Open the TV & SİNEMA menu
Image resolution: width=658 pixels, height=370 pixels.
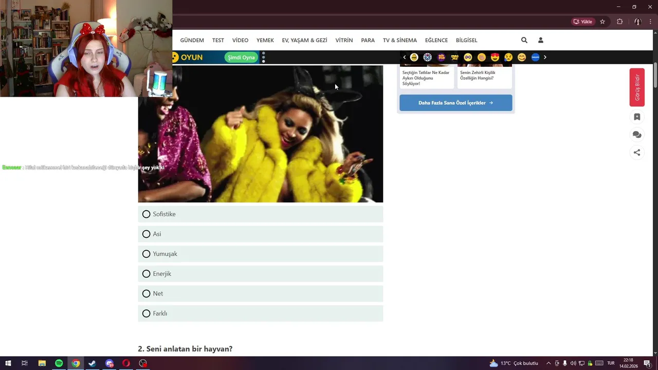pos(400,40)
